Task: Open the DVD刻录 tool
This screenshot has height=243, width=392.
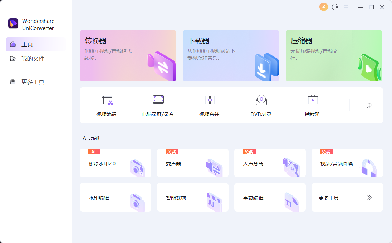Action: pos(261,105)
